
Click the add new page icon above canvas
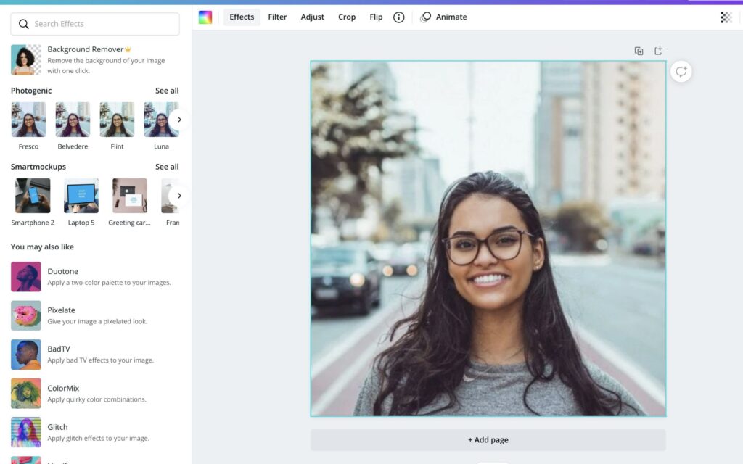click(x=659, y=51)
